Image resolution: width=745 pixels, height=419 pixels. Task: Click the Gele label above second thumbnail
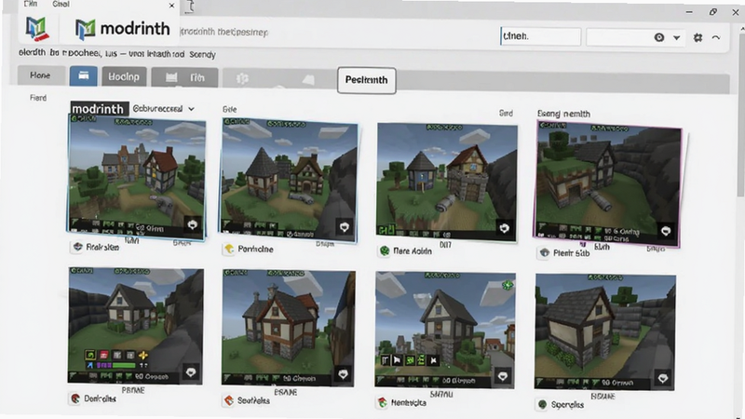point(229,109)
